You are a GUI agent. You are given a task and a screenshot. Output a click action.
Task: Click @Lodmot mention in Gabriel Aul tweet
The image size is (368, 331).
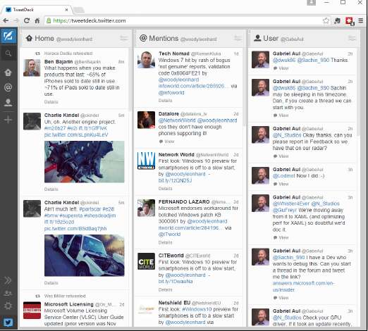click(283, 175)
